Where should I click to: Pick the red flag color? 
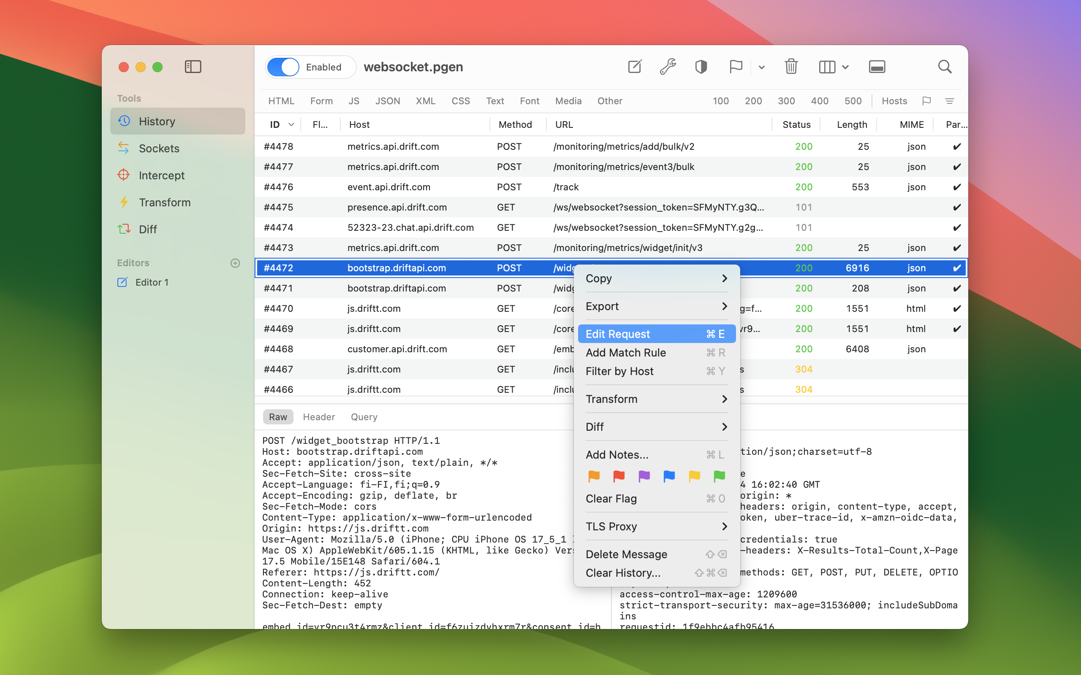pos(619,476)
